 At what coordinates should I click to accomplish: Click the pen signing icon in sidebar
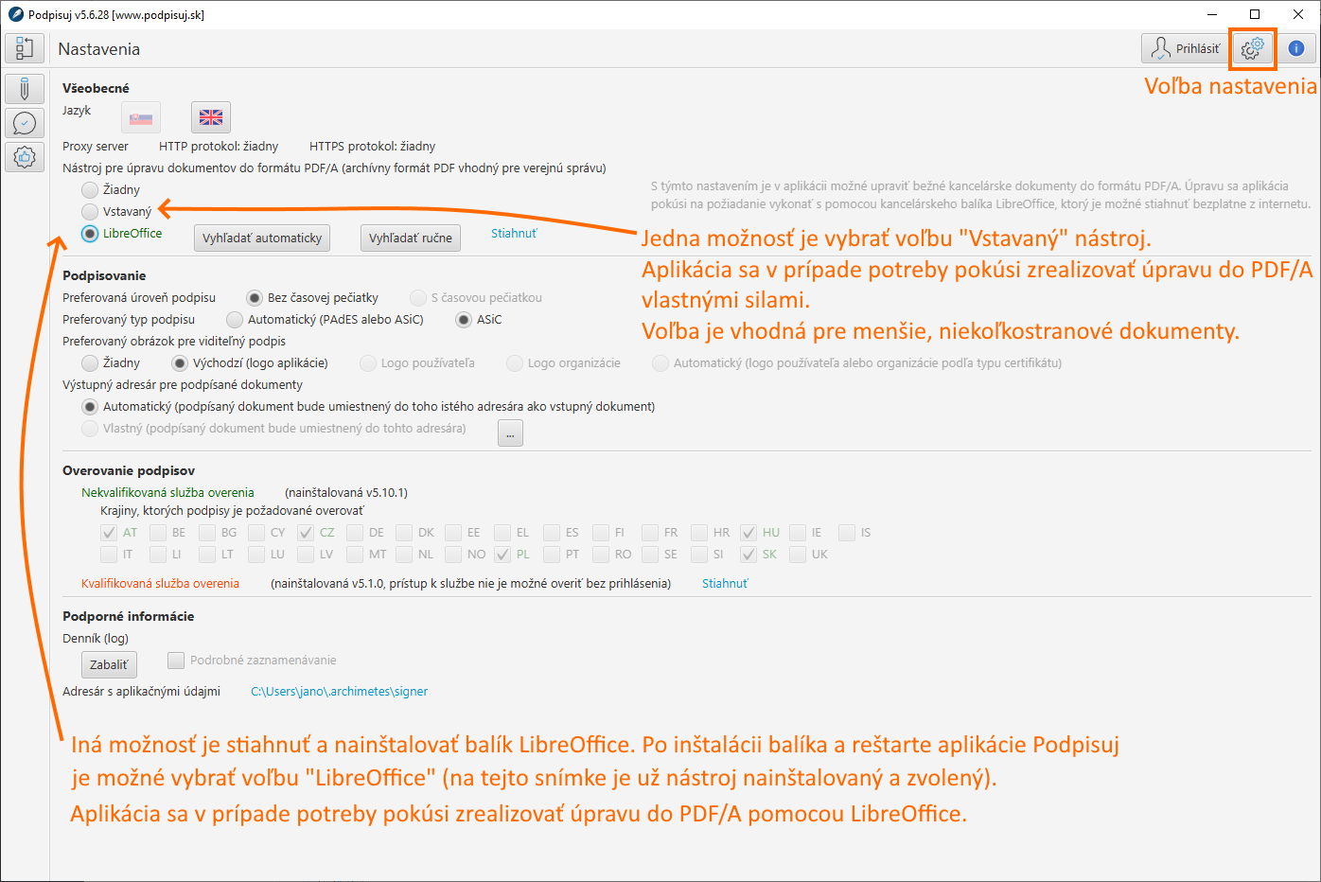tap(25, 89)
